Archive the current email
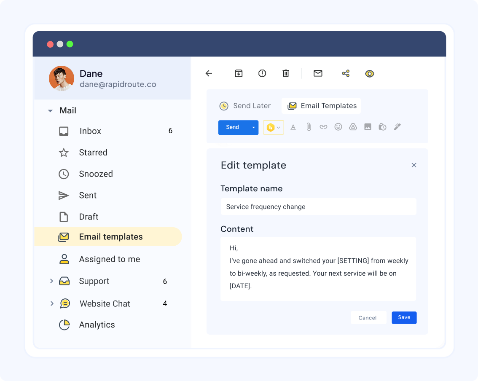This screenshot has width=478, height=381. [x=239, y=73]
